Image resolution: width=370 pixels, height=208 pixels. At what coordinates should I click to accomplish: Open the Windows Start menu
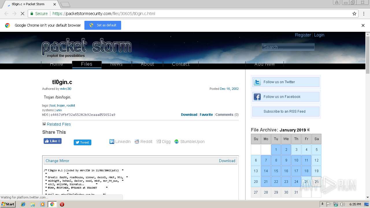pyautogui.click(x=8, y=204)
